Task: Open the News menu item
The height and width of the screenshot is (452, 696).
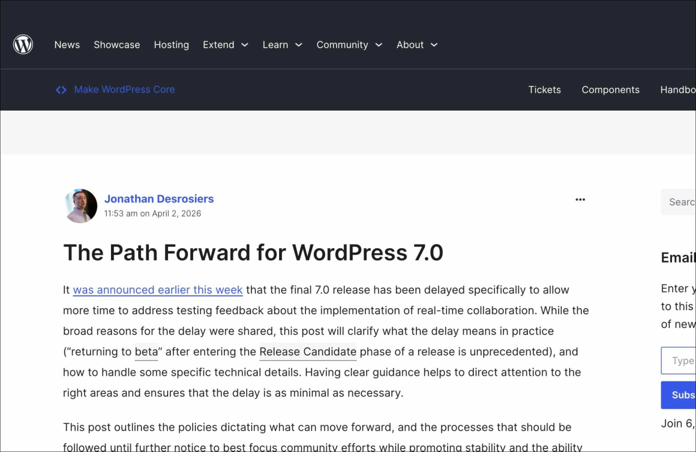Action: pos(67,45)
